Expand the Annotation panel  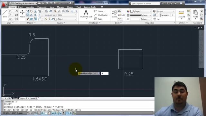(x=94, y=23)
